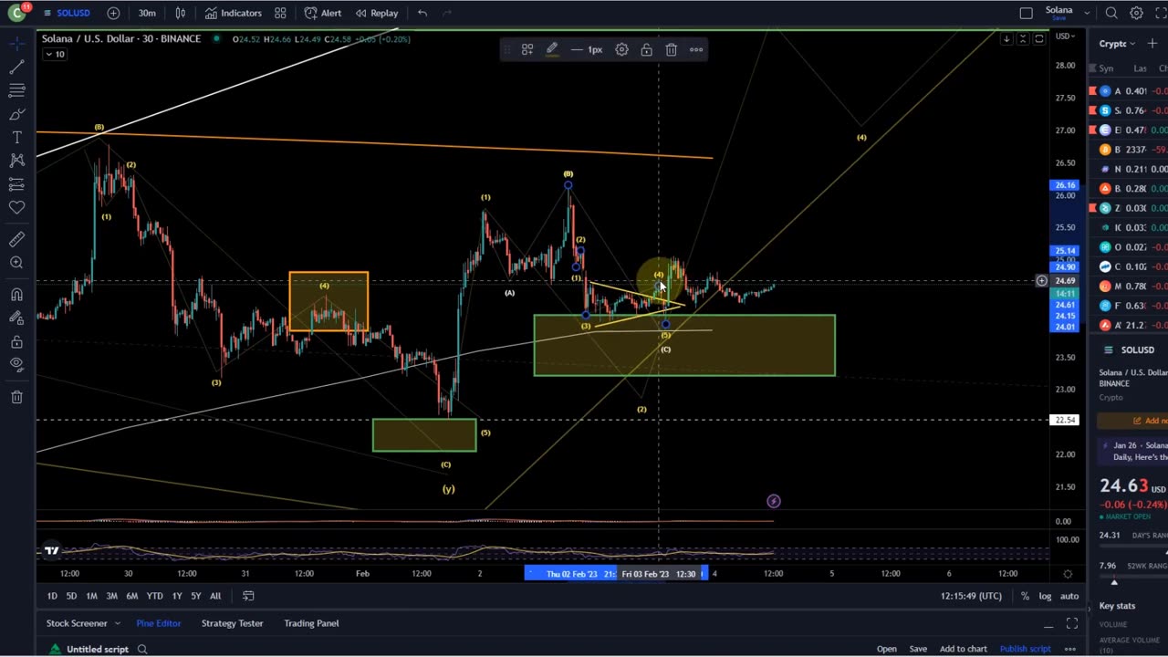
Task: Toggle hide all drawings eye icon
Action: pyautogui.click(x=16, y=364)
